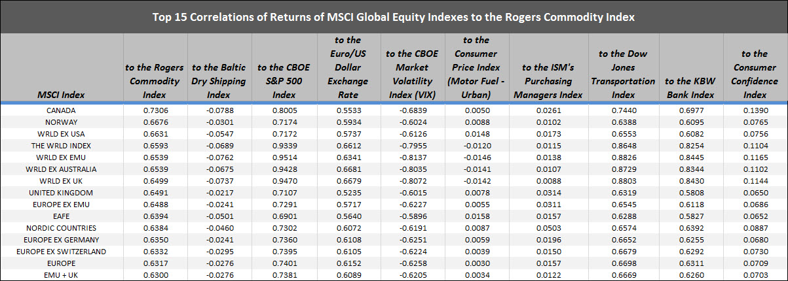Viewport: 788px width, 281px height.
Task: Select the 'Consumer Confidence Index' header
Action: 754,74
